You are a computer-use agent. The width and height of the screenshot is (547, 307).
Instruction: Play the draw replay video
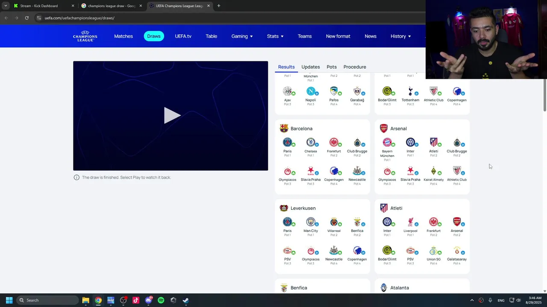coord(172,116)
